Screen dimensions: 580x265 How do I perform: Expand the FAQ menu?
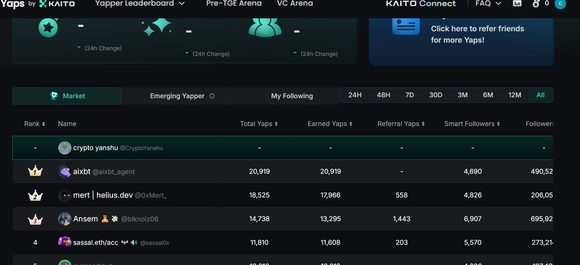tap(488, 3)
